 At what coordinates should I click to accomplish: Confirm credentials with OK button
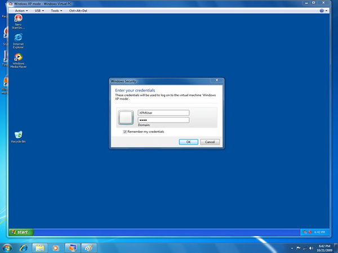point(188,142)
